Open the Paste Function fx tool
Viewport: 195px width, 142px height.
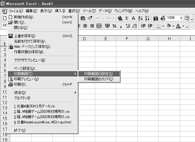[x=133, y=18]
